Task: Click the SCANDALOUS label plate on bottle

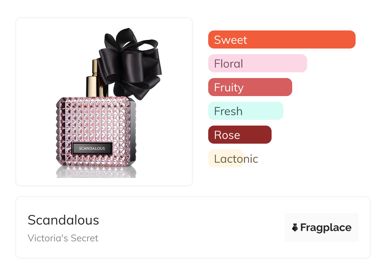Action: click(x=92, y=148)
